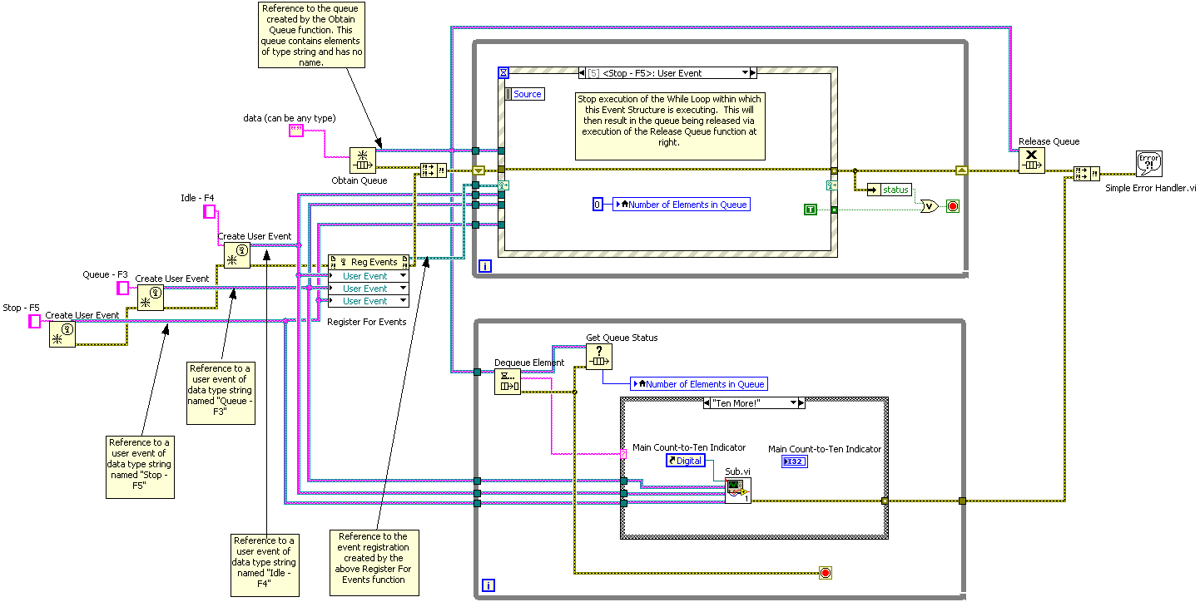Click iteration terminal of the dequeue loop

pyautogui.click(x=488, y=585)
